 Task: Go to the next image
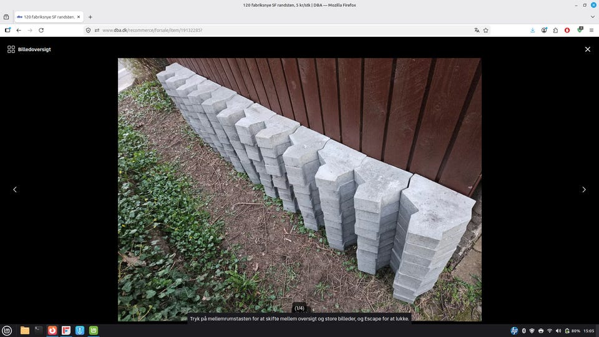click(x=584, y=190)
